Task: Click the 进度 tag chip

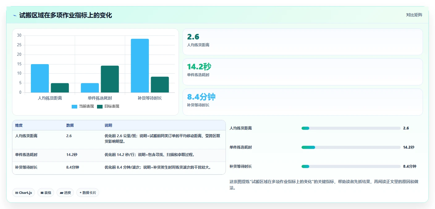Action: [x=65, y=193]
